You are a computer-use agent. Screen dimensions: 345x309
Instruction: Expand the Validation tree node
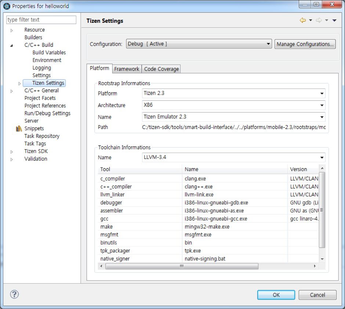click(x=12, y=159)
